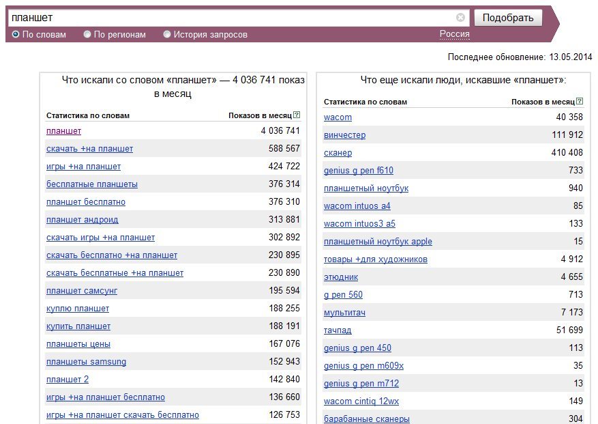Open the 'купить планшет' keyword link
The image size is (598, 424).
click(78, 326)
